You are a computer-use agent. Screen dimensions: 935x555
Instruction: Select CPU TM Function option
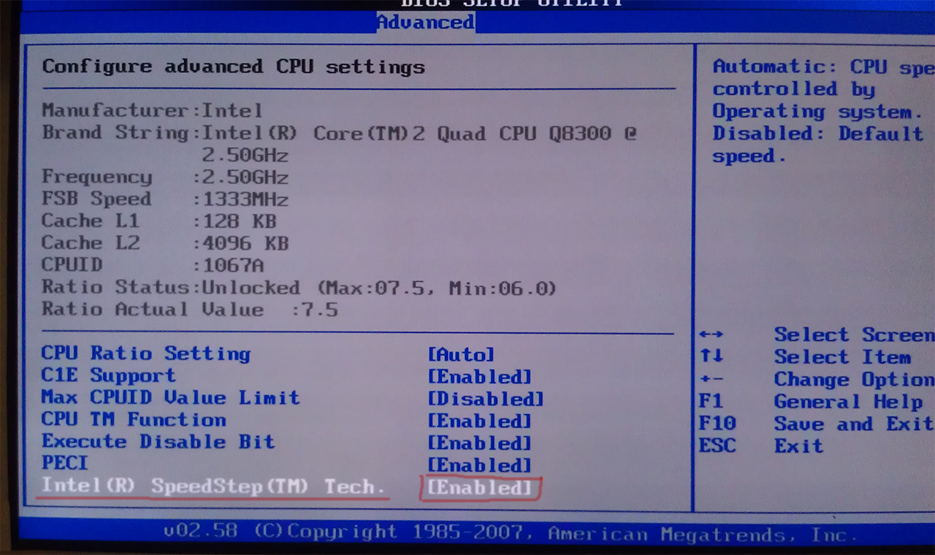[x=134, y=420]
